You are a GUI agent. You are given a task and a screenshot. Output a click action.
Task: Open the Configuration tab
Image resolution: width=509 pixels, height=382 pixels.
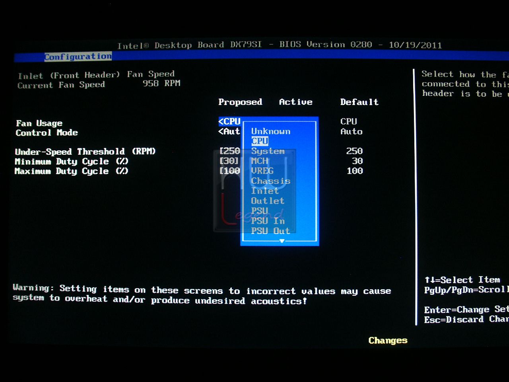pos(78,57)
